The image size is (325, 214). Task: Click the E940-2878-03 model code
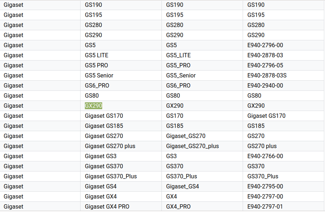265,55
